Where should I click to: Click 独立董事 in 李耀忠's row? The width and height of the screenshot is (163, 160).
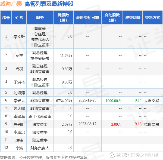40,132
